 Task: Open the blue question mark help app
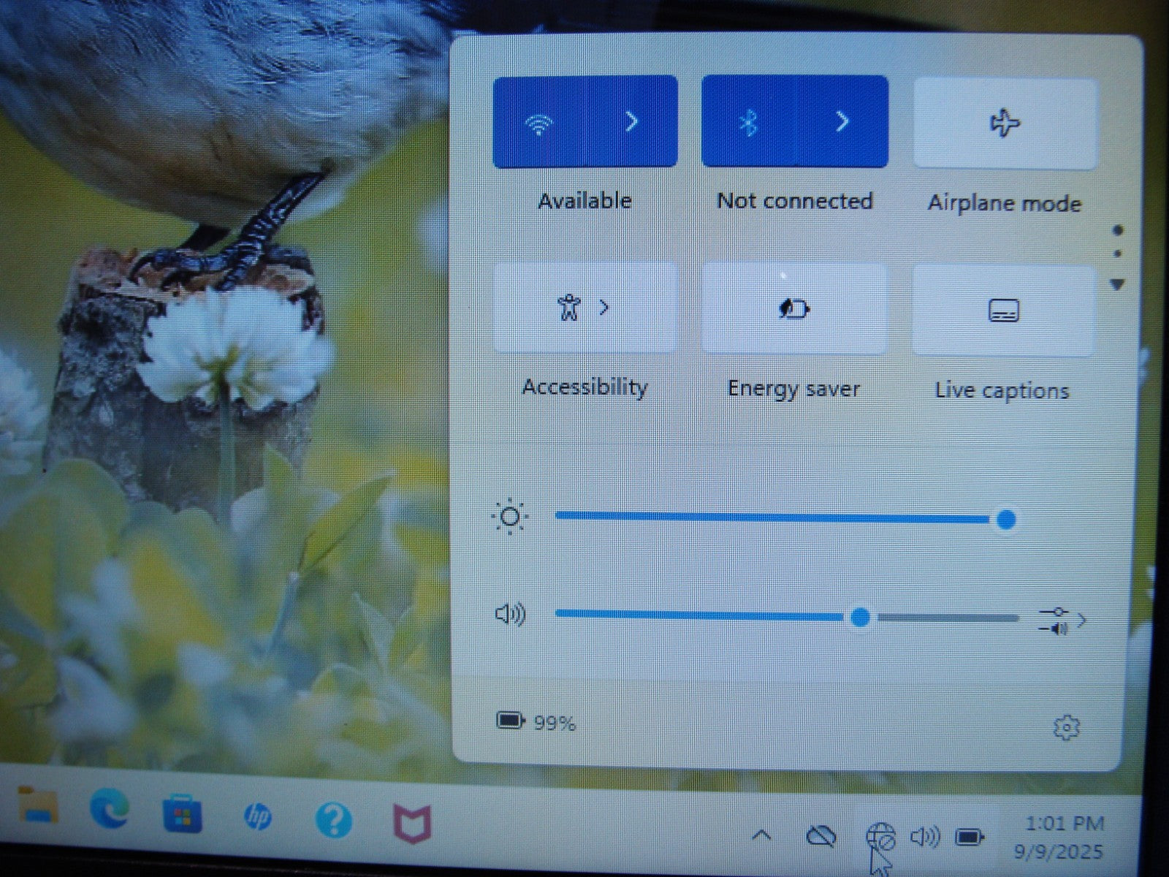(x=333, y=820)
